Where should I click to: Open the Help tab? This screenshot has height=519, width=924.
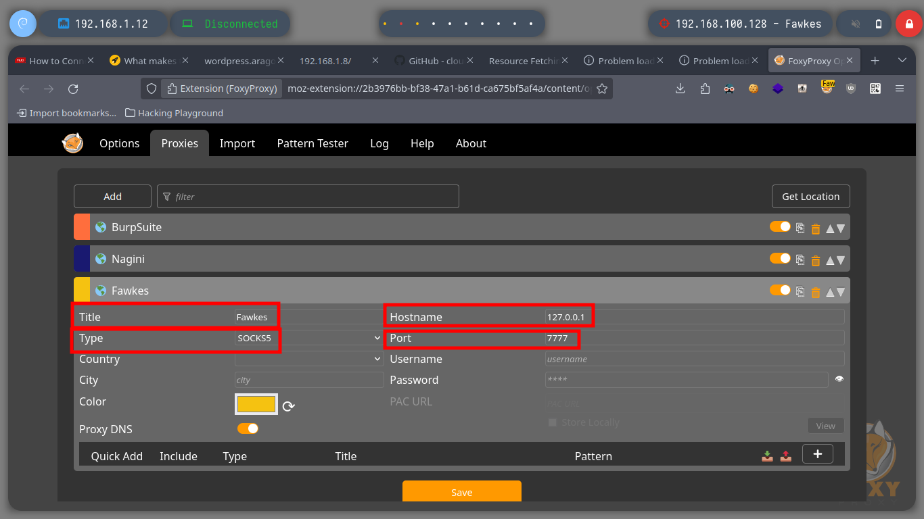point(422,143)
